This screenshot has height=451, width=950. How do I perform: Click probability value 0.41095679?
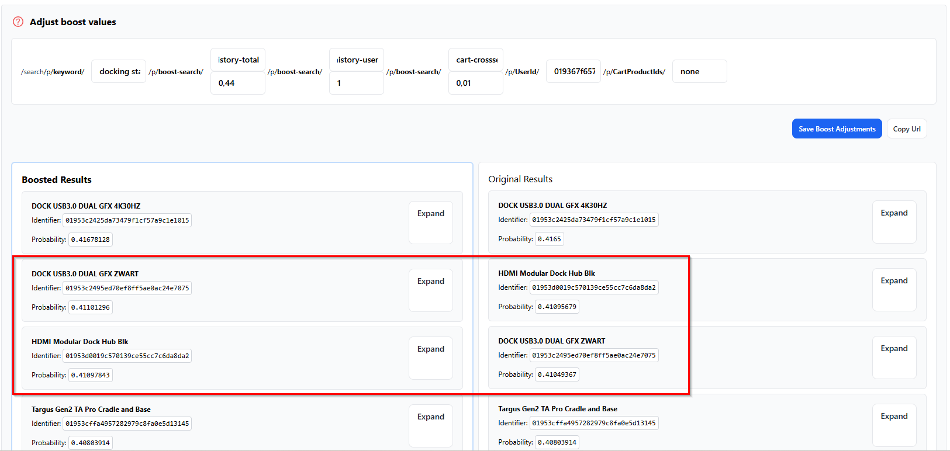[x=557, y=307]
